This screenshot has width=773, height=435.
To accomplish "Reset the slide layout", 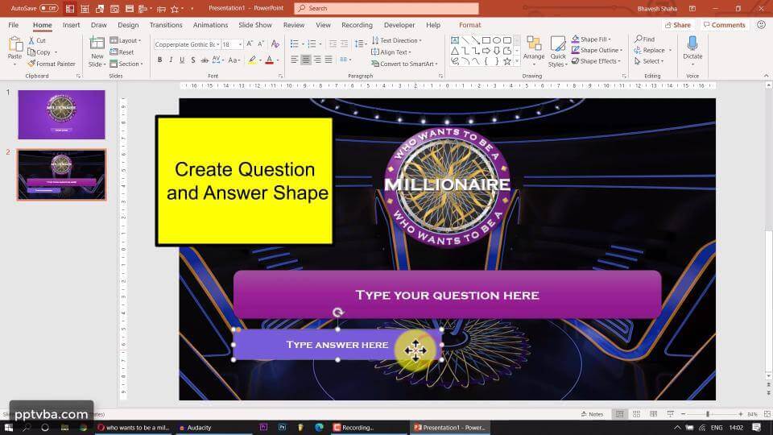I will point(122,52).
